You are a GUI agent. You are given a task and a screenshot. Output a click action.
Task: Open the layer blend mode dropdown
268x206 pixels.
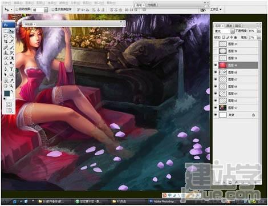(233, 31)
